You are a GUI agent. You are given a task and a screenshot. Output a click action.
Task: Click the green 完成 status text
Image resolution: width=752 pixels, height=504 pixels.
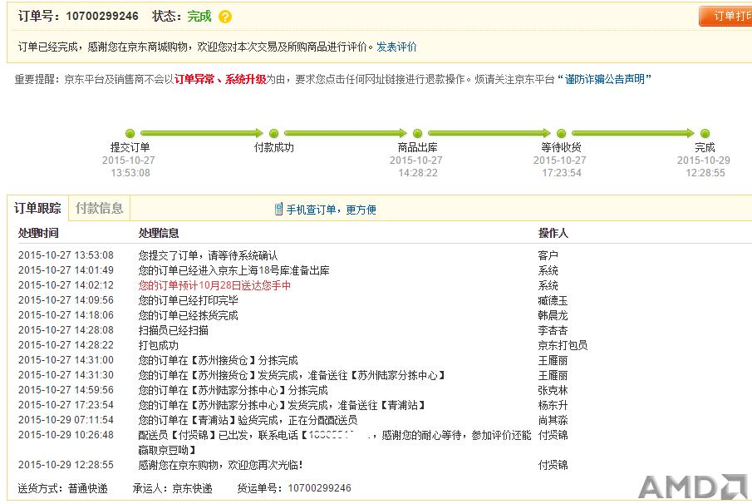coord(199,17)
